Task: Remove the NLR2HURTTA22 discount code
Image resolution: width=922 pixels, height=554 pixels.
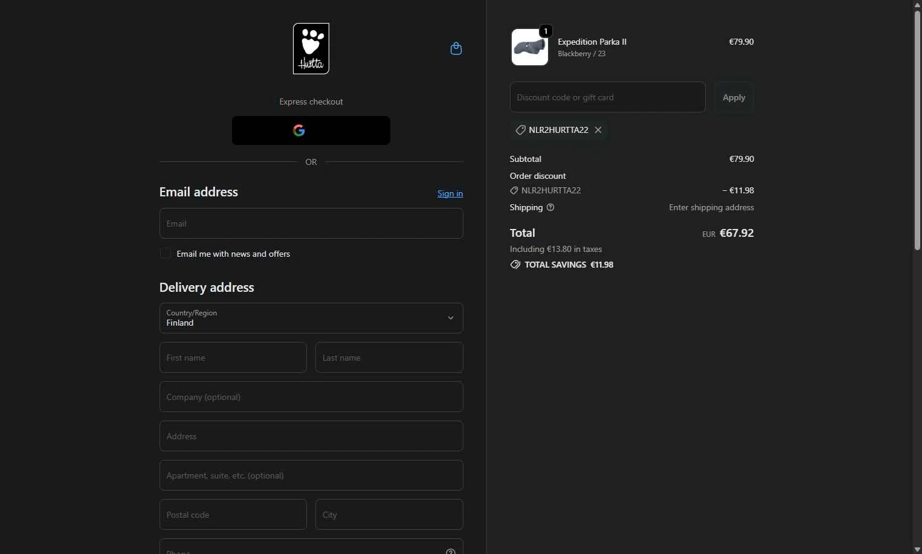Action: tap(598, 130)
